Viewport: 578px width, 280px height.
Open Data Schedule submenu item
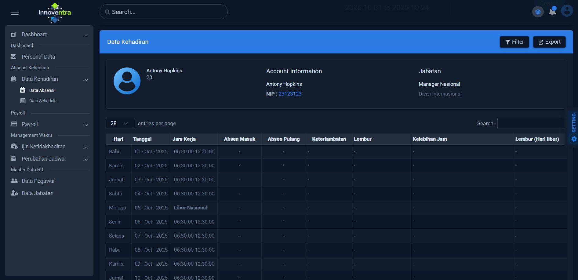pos(43,101)
